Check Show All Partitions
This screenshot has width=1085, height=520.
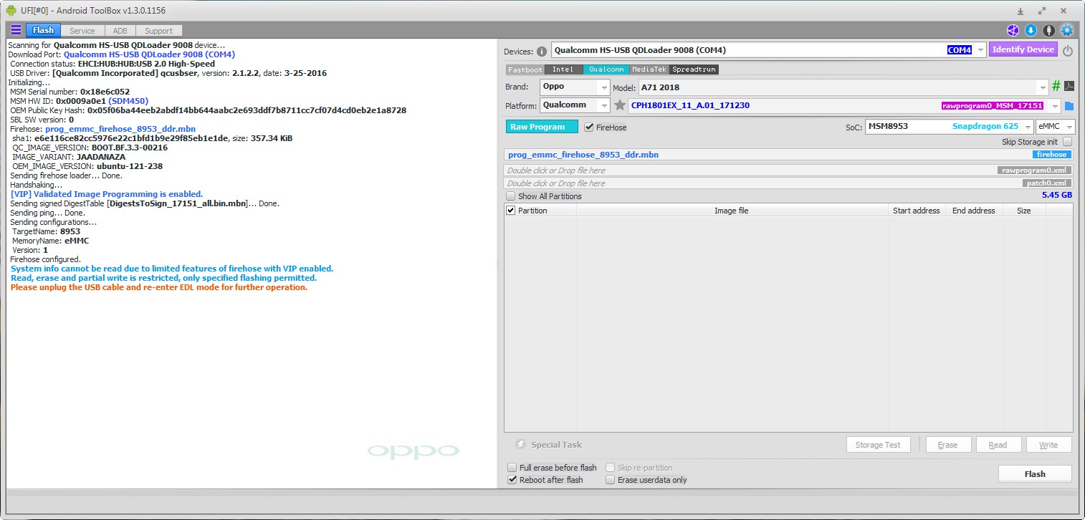pos(511,196)
